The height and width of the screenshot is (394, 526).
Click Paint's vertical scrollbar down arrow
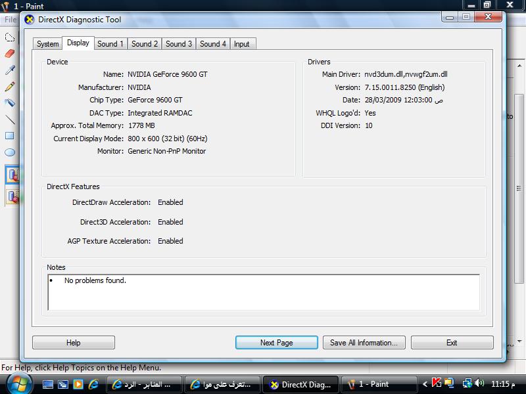[x=519, y=341]
